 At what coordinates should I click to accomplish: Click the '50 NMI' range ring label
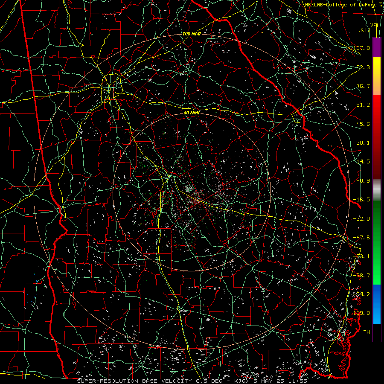tap(192, 113)
